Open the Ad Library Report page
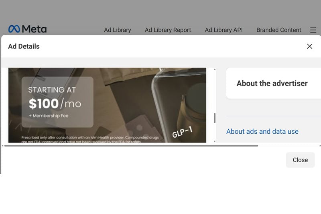This screenshot has width=321, height=214. (168, 30)
